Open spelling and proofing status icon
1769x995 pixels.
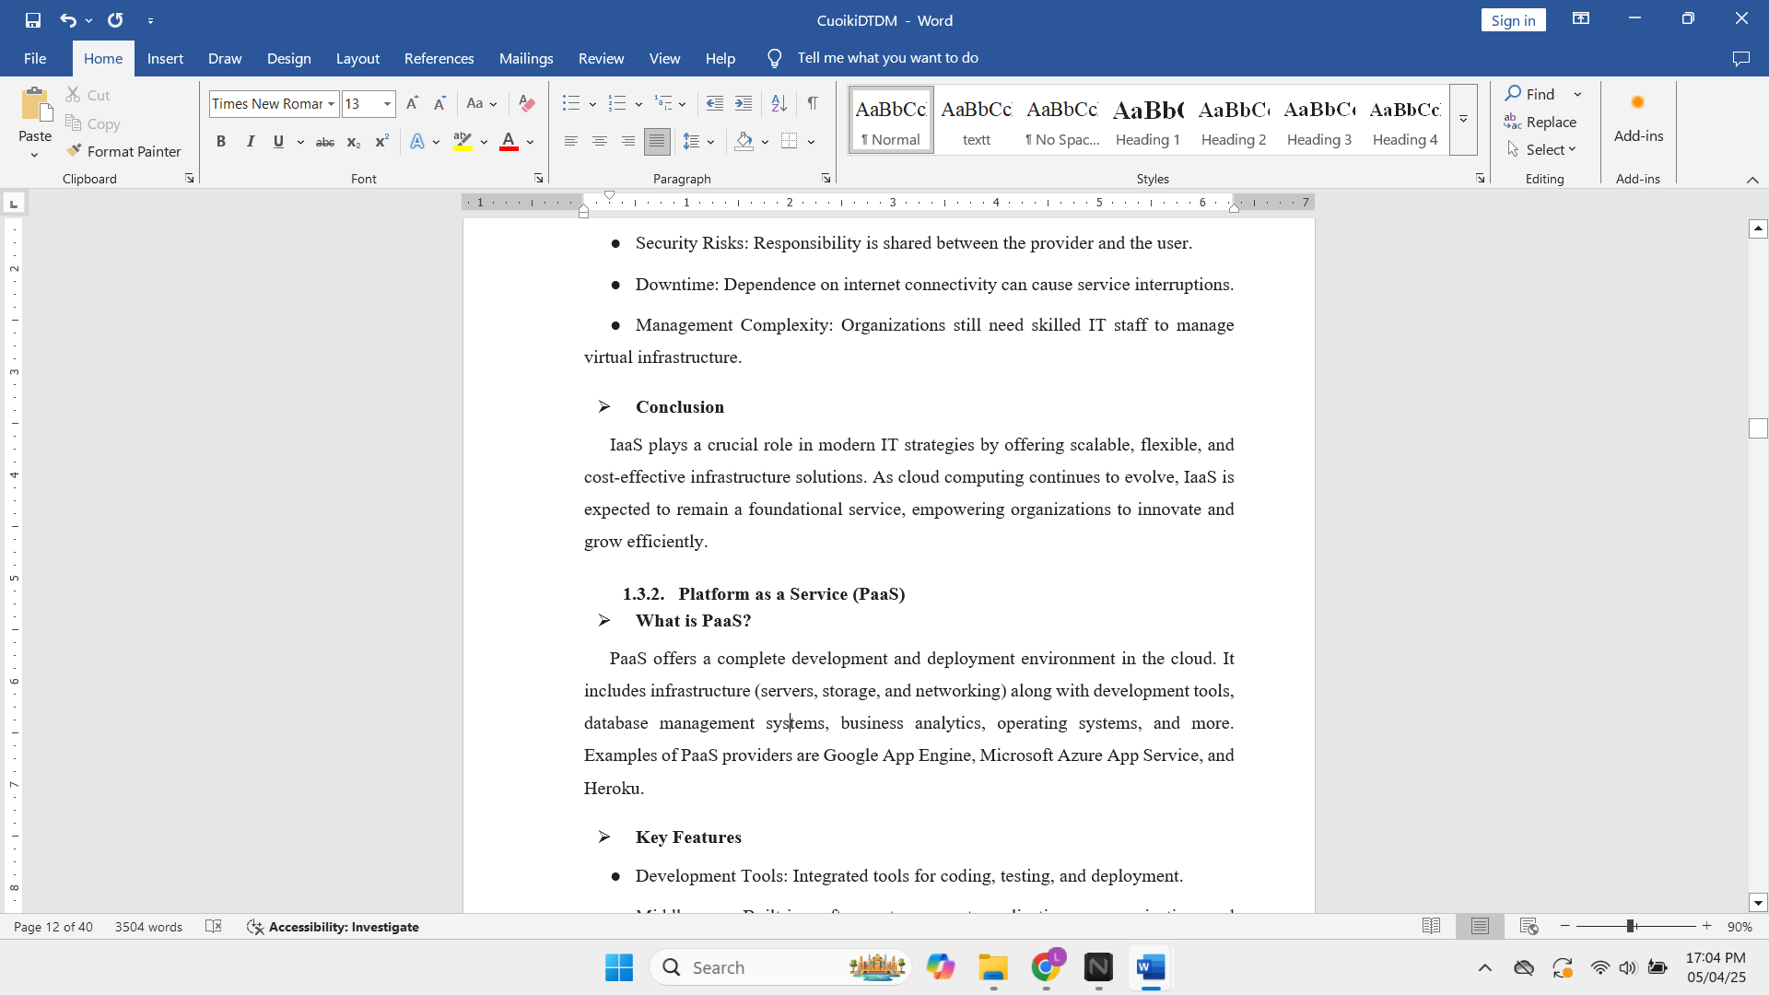(214, 927)
